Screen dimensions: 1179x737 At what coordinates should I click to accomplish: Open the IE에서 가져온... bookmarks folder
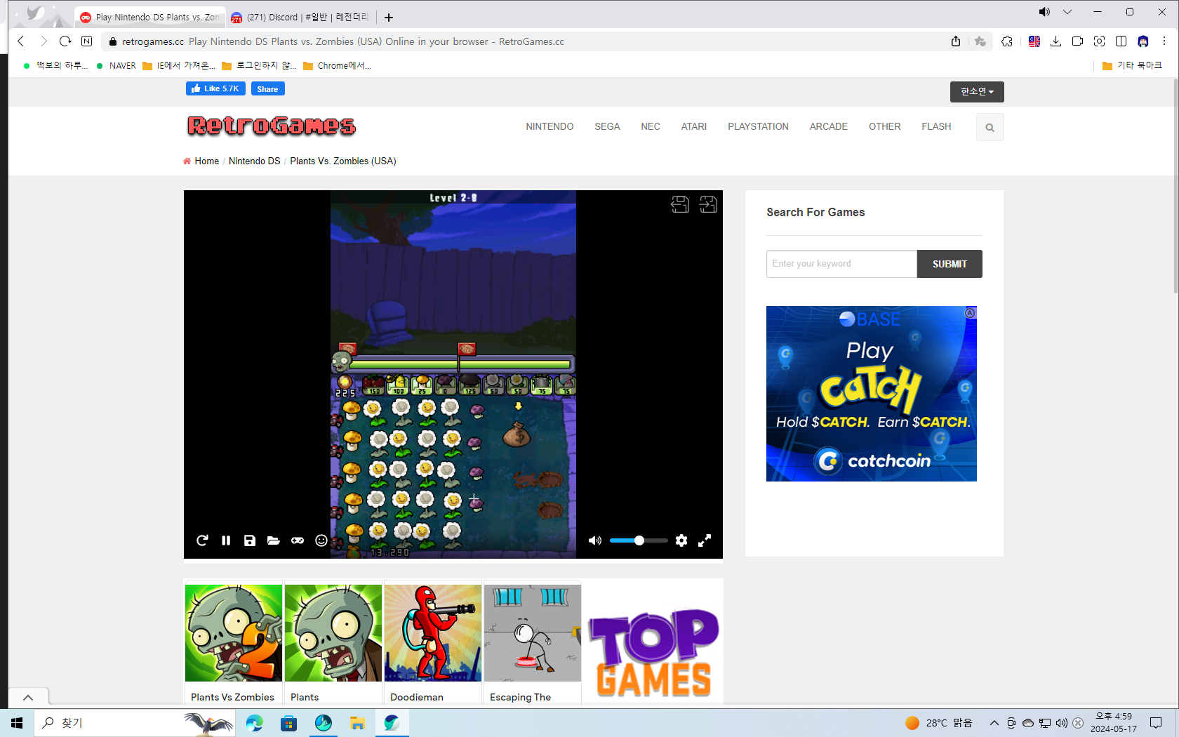click(179, 65)
